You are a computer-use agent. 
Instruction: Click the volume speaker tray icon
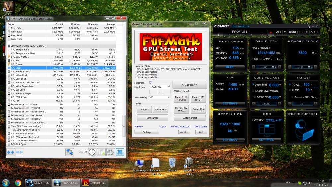click(310, 183)
